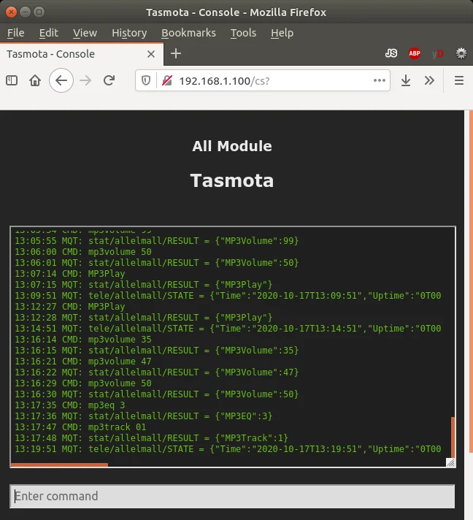473x520 pixels.
Task: Click the result line {"MP3Volume":35}
Action: click(157, 351)
